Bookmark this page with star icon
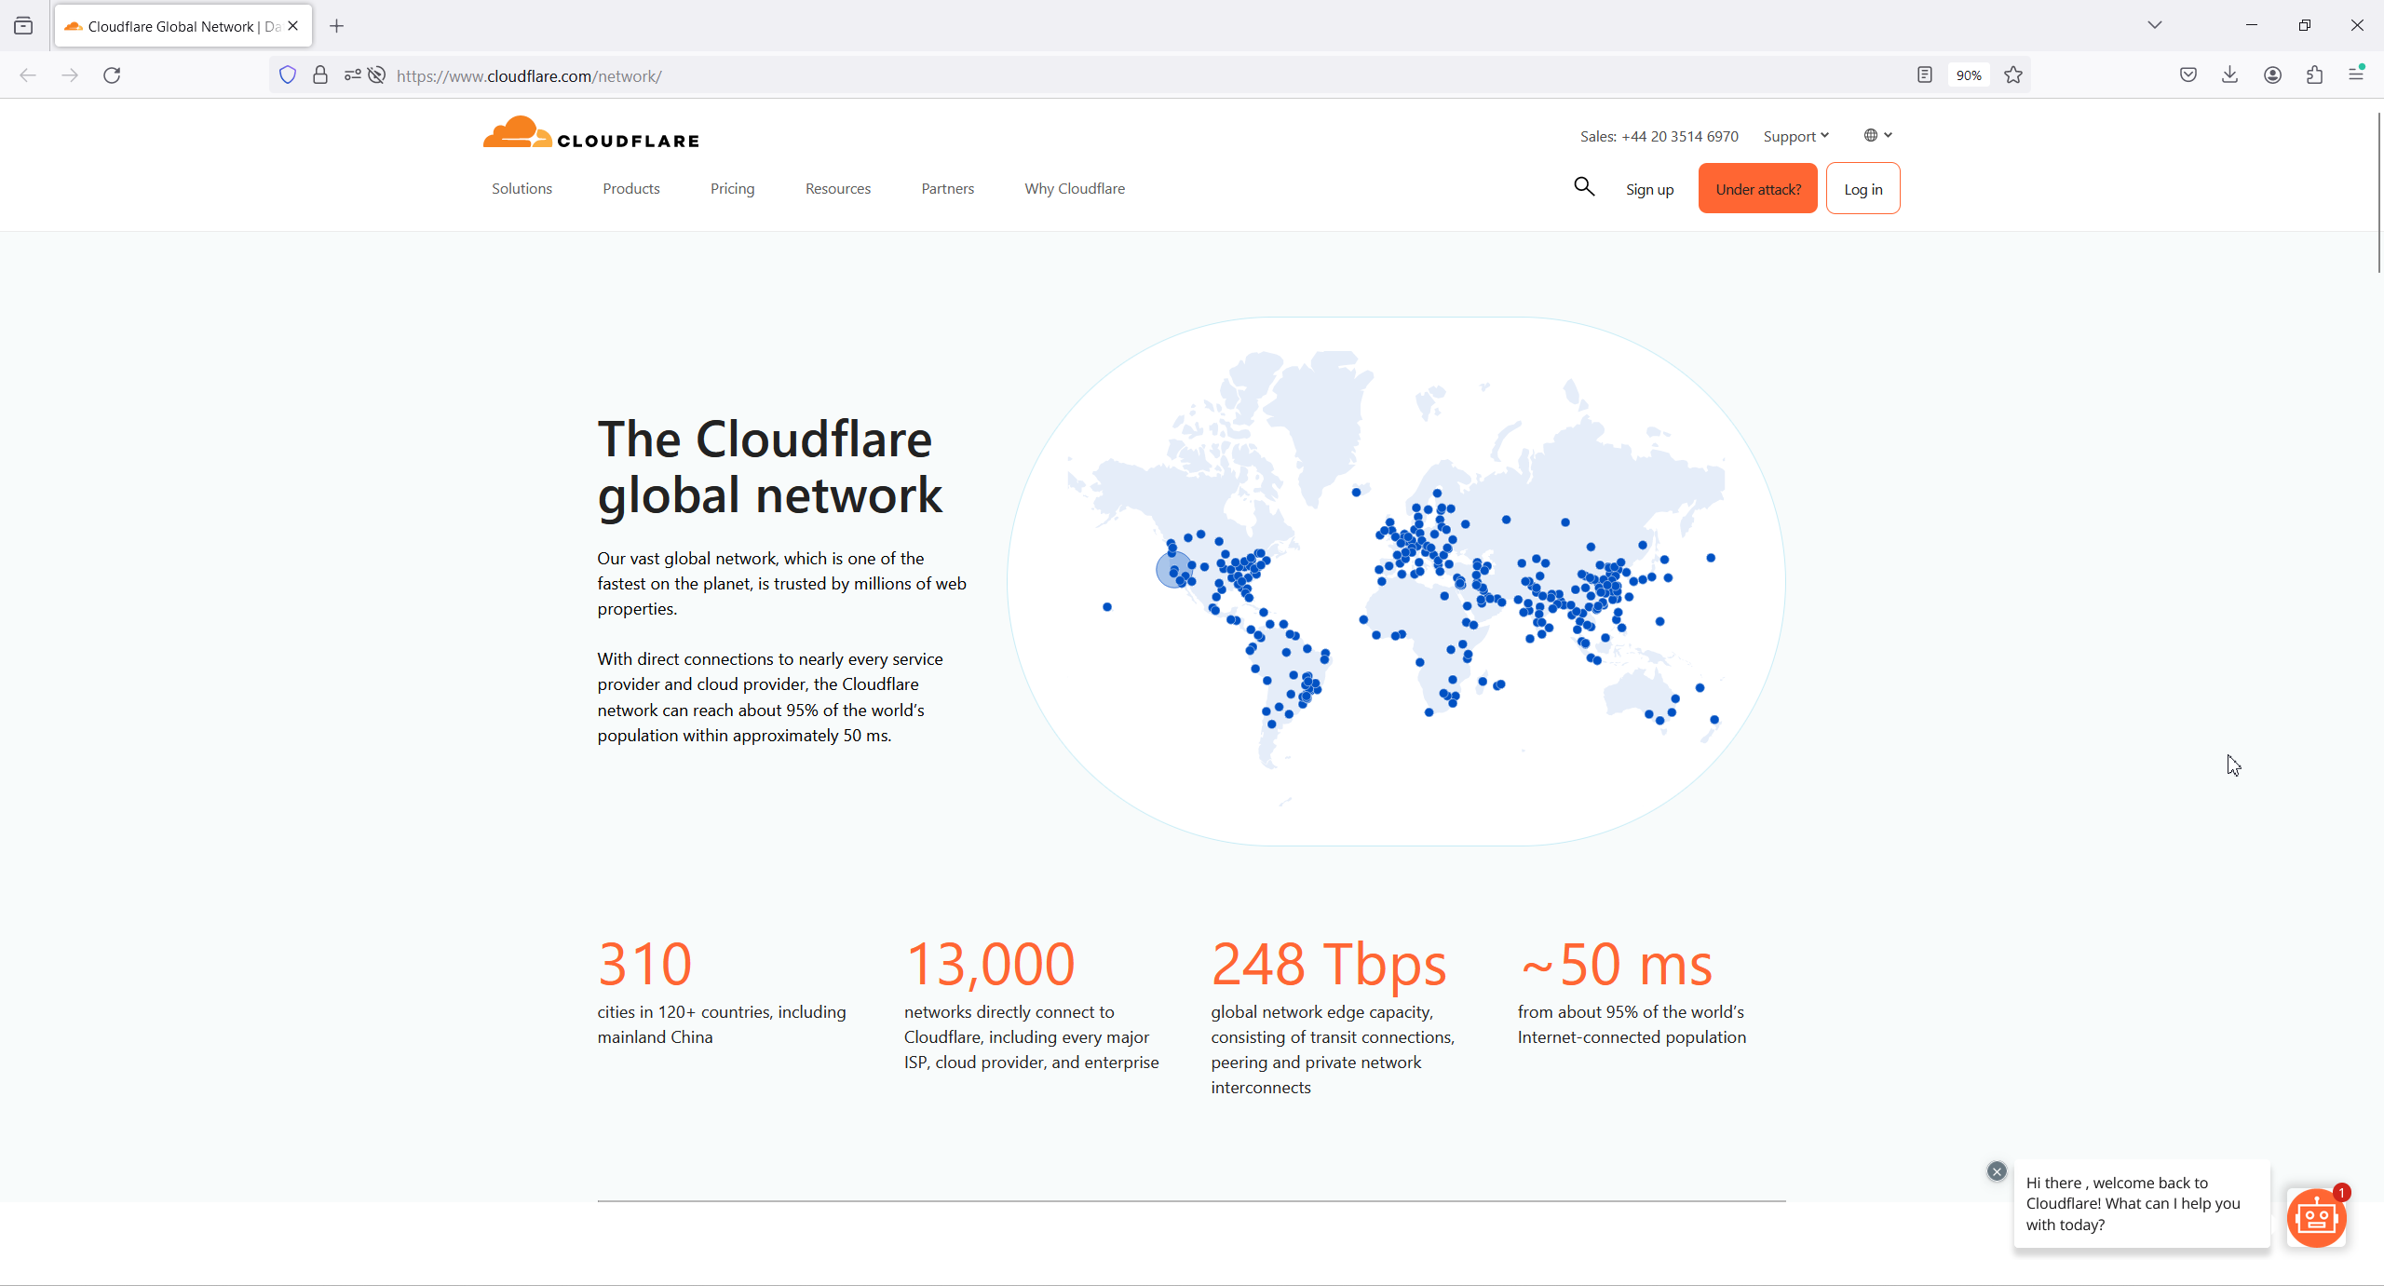The height and width of the screenshot is (1286, 2384). click(x=2013, y=75)
